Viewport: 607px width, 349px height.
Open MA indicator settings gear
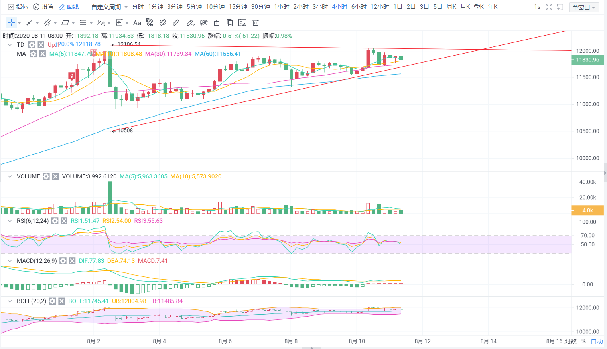(34, 54)
